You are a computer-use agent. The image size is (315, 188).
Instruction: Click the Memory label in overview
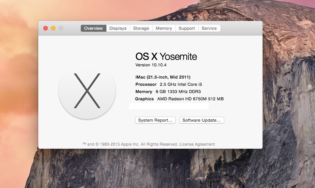tap(144, 92)
